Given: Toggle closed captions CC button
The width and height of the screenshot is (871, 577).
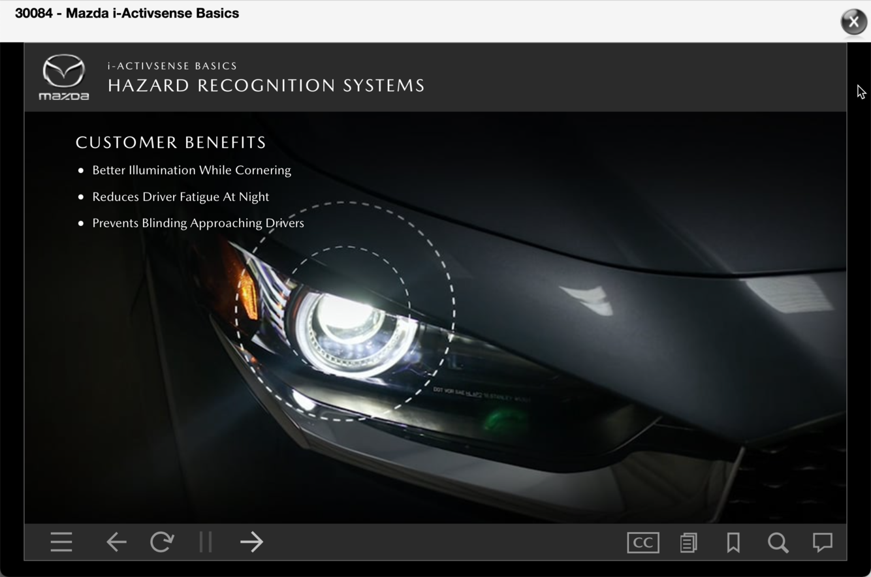Looking at the screenshot, I should [643, 542].
